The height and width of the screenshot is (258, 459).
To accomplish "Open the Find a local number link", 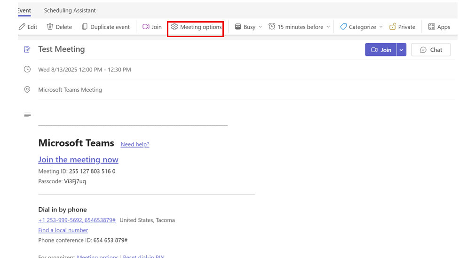I will click(x=63, y=230).
